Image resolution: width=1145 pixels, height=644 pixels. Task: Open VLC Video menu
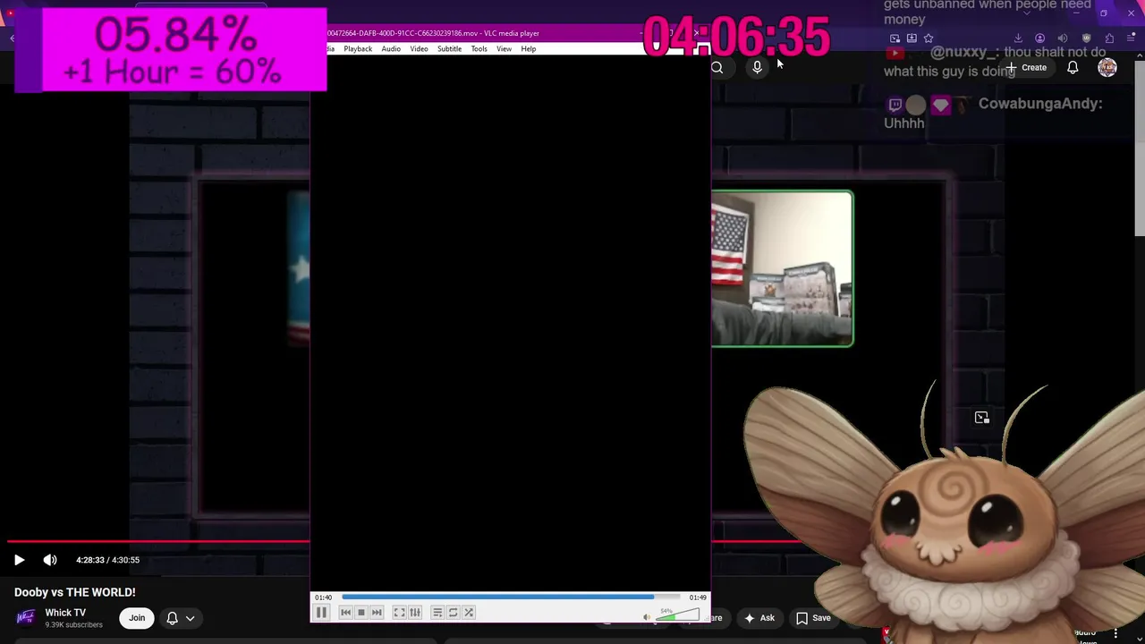pyautogui.click(x=419, y=49)
